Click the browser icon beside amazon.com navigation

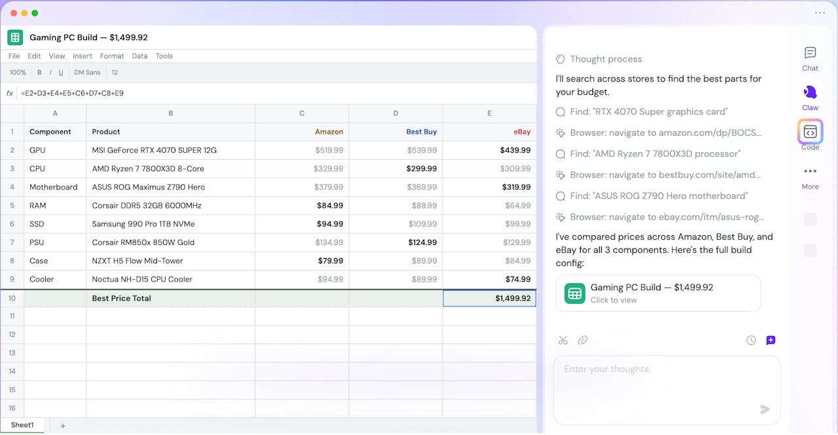560,133
